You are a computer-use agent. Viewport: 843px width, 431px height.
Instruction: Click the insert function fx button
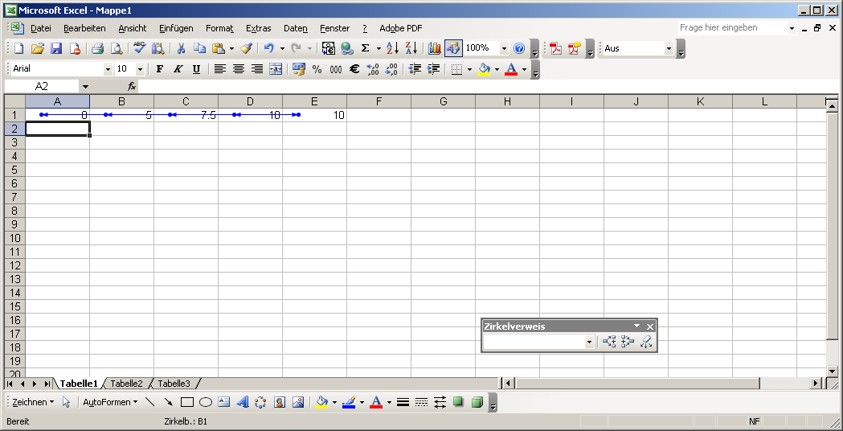pyautogui.click(x=132, y=87)
